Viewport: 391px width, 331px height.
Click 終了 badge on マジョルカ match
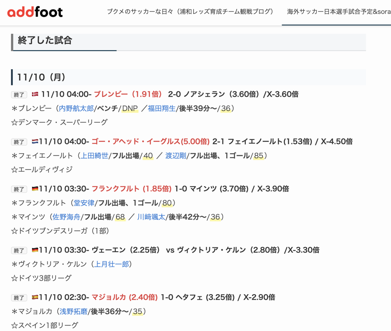[x=19, y=298]
